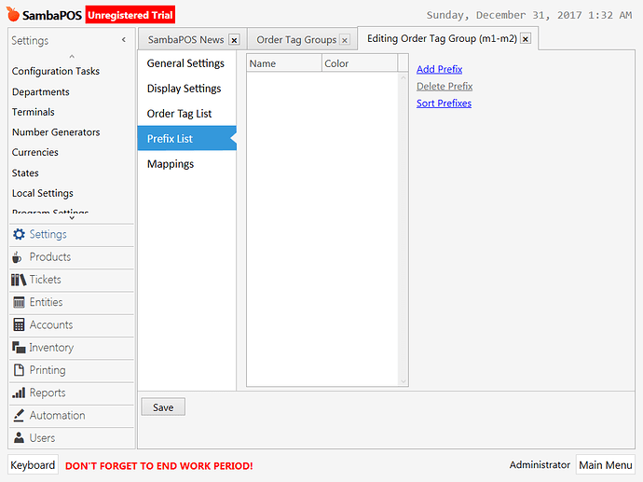The width and height of the screenshot is (643, 482).
Task: Open the on-screen Keyboard button
Action: coord(33,465)
